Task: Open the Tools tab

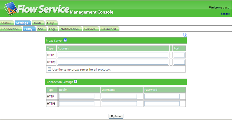Action: coord(38,23)
